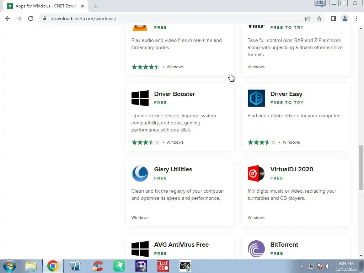
Task: Open the Driver Easy title link
Action: click(x=286, y=94)
